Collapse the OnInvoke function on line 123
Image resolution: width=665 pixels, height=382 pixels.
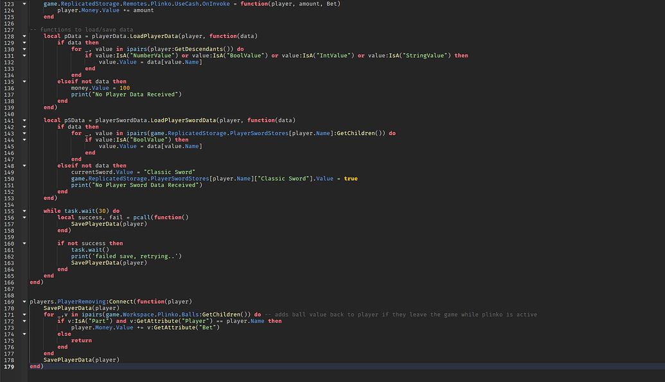point(23,3)
